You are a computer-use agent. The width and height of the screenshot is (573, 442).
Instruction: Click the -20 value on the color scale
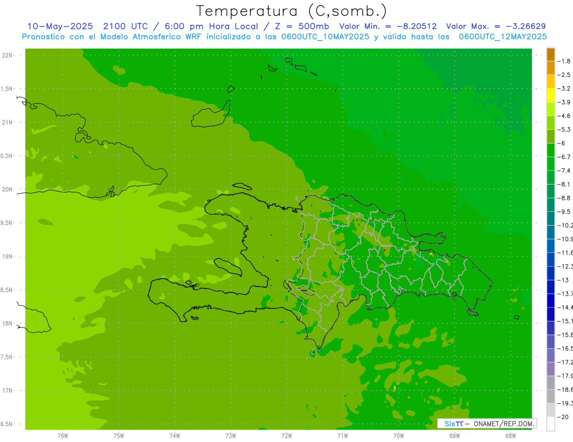click(x=563, y=417)
